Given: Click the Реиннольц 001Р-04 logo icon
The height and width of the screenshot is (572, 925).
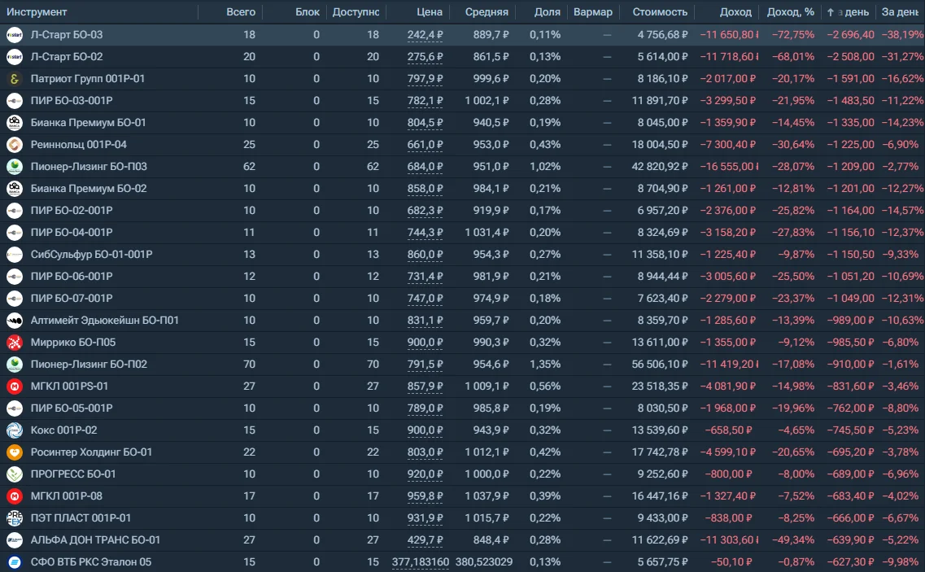Looking at the screenshot, I should coord(14,145).
